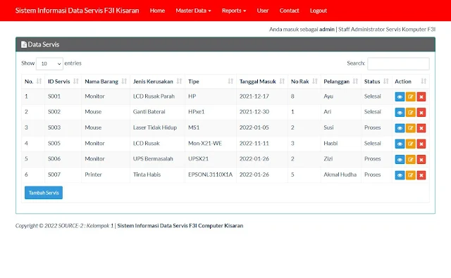
Task: Sort table by Action column
Action: click(x=410, y=82)
